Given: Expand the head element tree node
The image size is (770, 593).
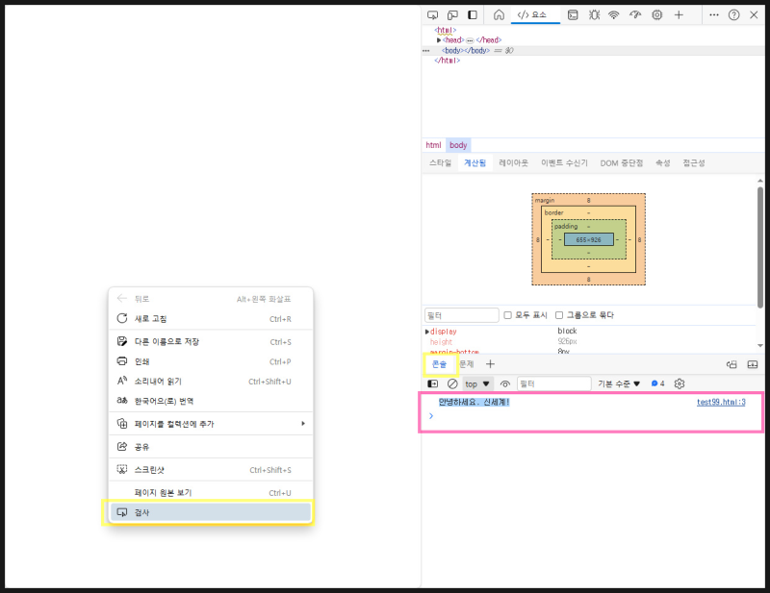Looking at the screenshot, I should 439,40.
